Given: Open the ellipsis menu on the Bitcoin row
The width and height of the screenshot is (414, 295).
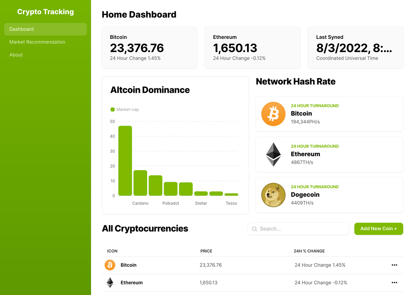Looking at the screenshot, I should coord(394,265).
